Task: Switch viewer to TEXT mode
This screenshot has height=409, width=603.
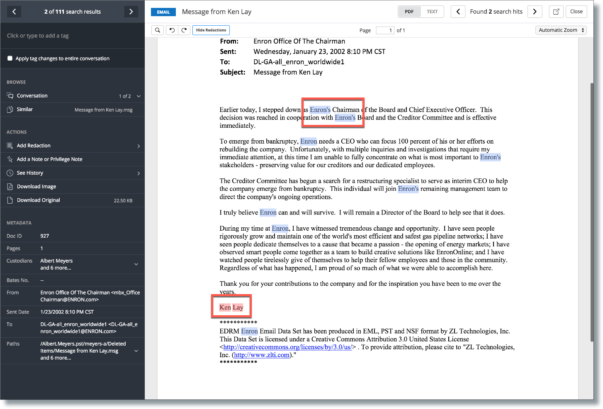Action: [432, 12]
